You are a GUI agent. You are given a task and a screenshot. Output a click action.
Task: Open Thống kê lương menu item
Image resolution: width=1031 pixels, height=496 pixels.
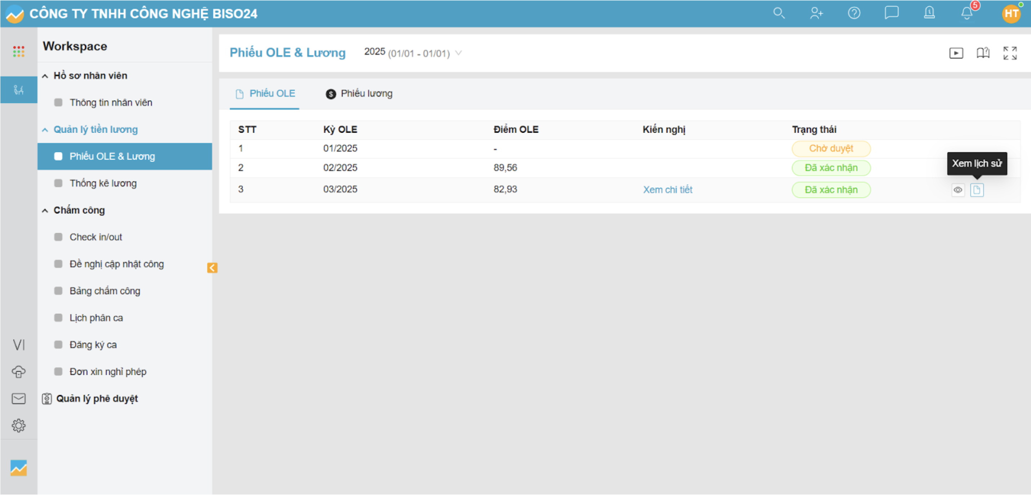pos(103,183)
